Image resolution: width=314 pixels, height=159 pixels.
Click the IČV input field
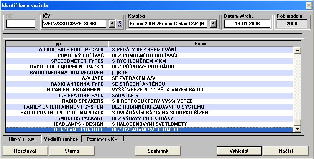click(x=74, y=24)
